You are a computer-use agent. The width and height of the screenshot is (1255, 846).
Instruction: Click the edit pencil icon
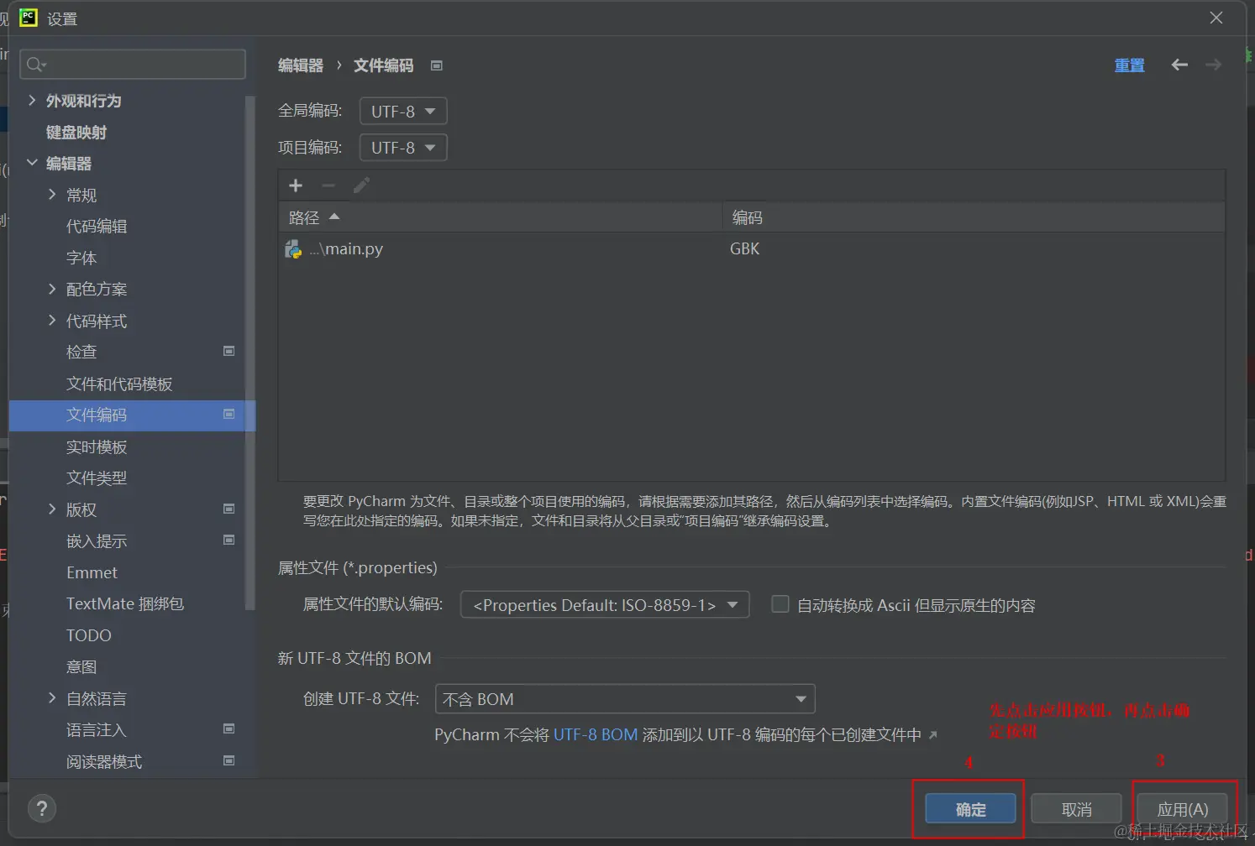[361, 185]
